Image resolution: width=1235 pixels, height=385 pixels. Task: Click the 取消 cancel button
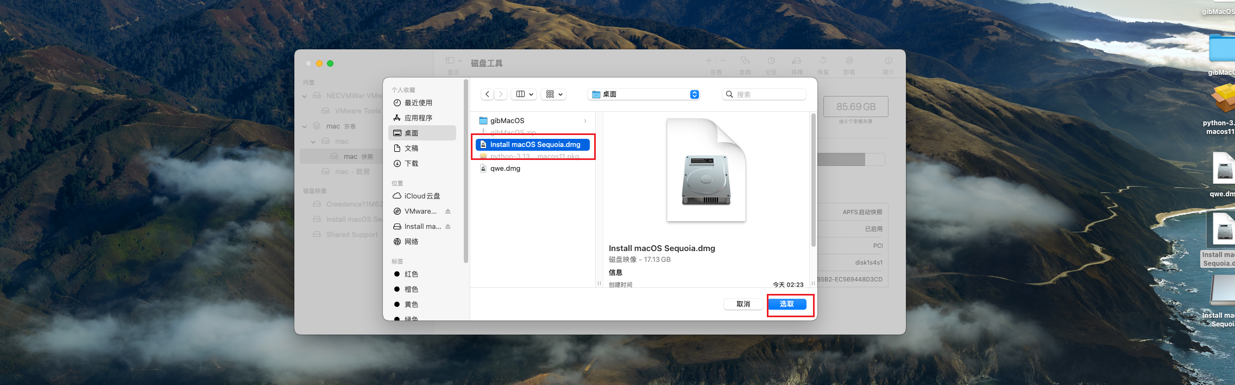coord(743,304)
